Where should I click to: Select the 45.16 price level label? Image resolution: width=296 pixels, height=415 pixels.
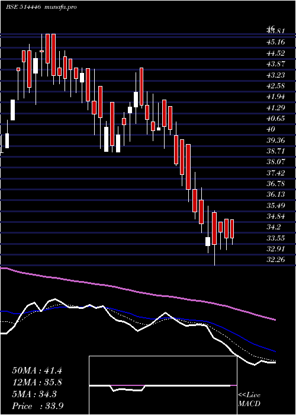coord(276,42)
